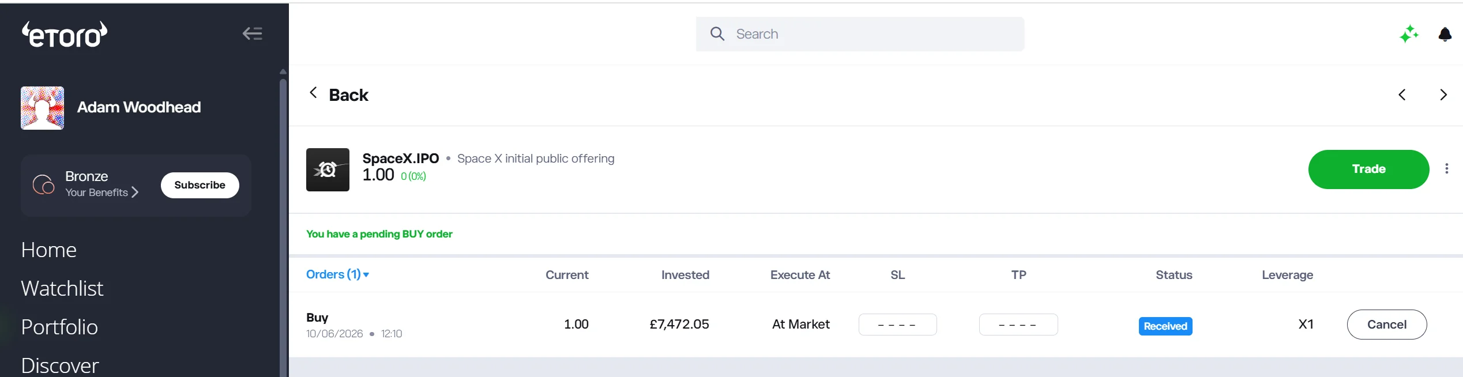Open Adam Woodhead's profile avatar
Screen dimensions: 1463x377
tap(42, 108)
